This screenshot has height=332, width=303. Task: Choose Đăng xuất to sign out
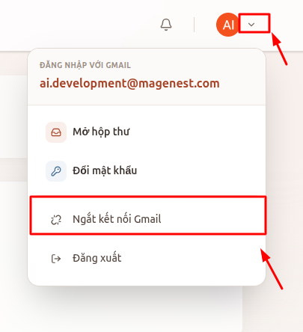[147, 259]
